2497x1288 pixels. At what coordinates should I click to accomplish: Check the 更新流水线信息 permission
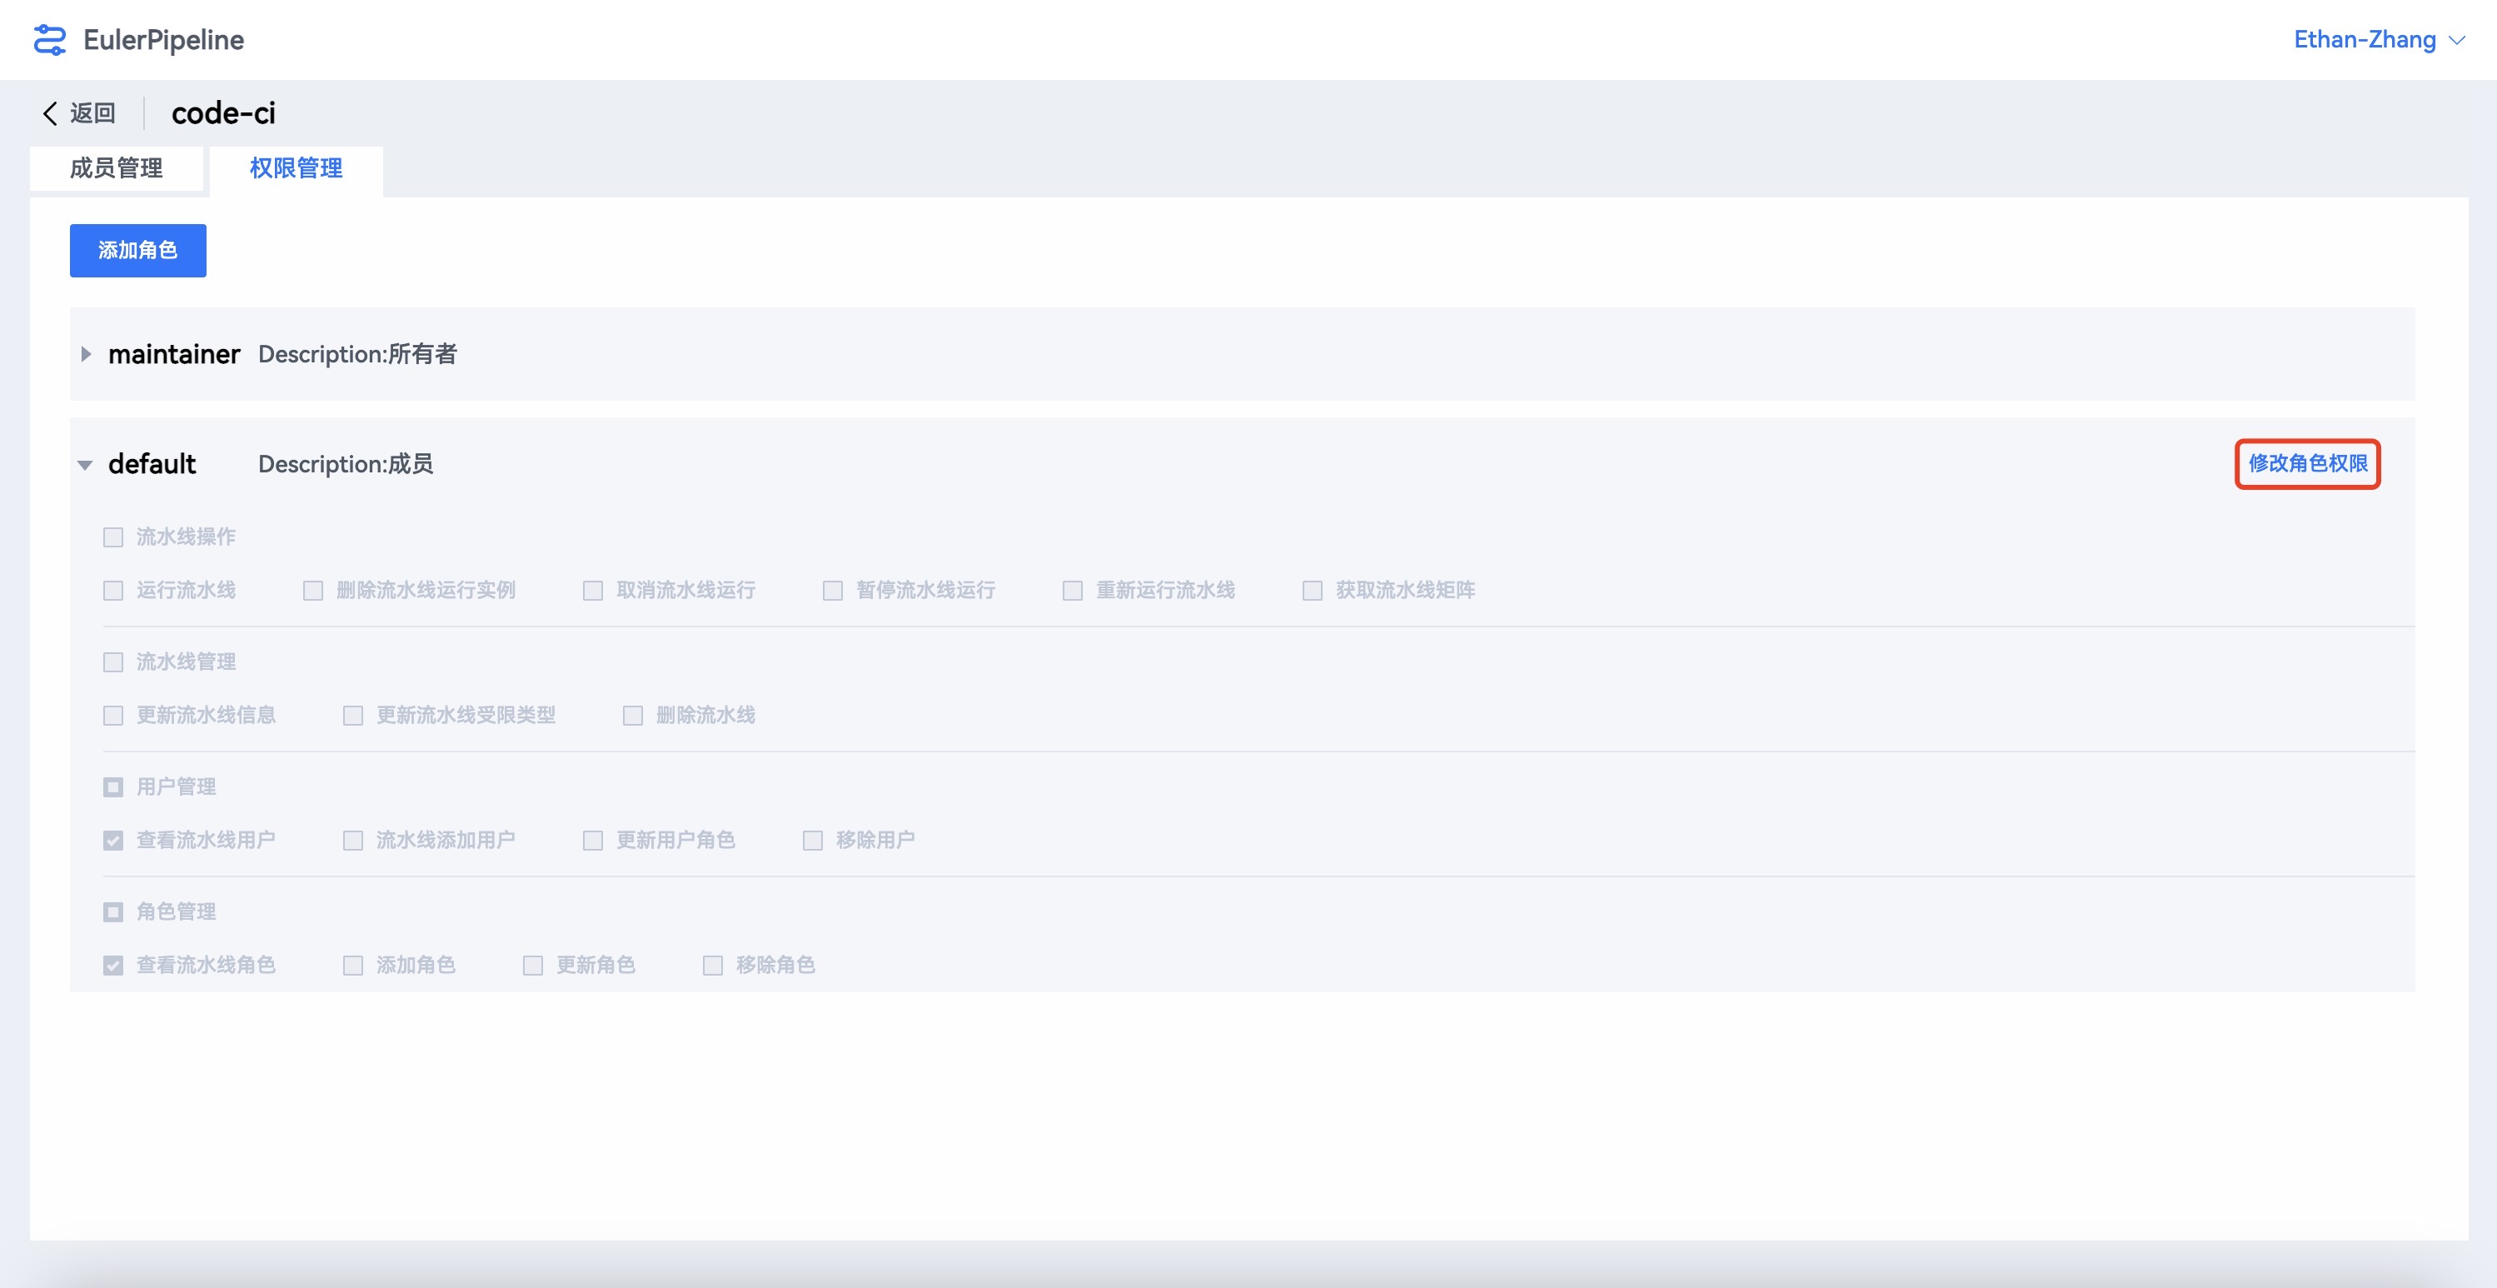pyautogui.click(x=112, y=715)
